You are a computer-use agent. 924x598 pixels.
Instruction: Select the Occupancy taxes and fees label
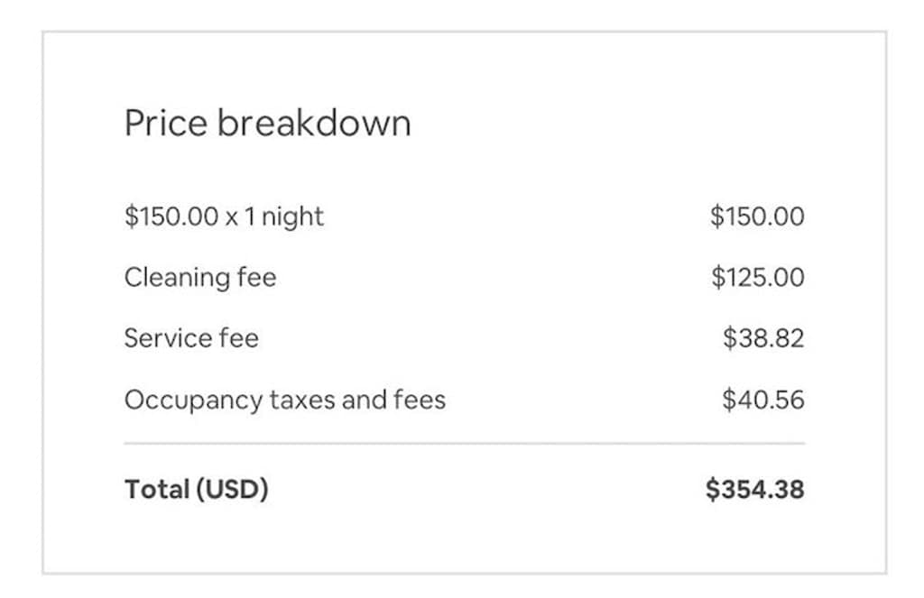285,400
